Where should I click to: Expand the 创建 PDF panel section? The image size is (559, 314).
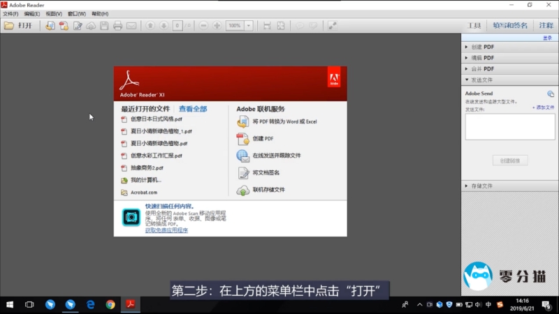(483, 47)
